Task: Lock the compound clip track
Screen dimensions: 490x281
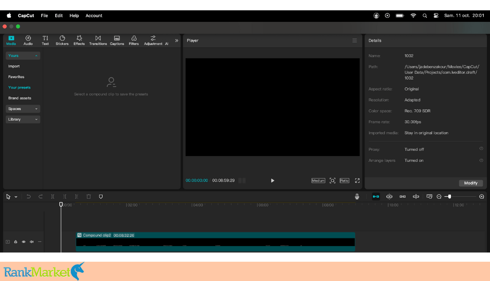Action: click(x=16, y=241)
